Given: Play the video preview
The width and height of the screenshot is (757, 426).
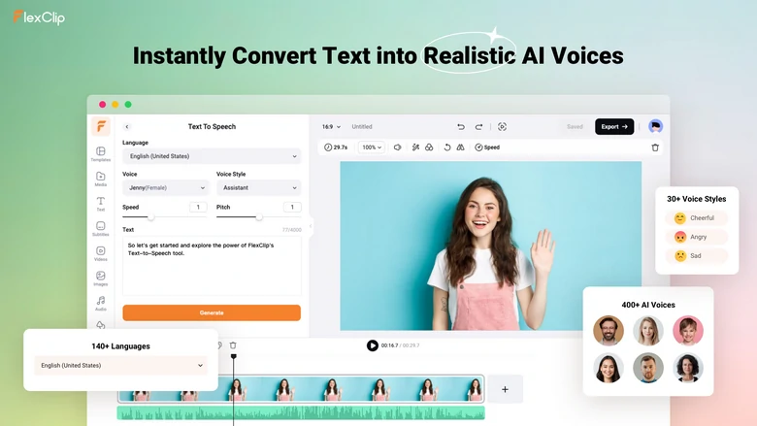Looking at the screenshot, I should [373, 345].
